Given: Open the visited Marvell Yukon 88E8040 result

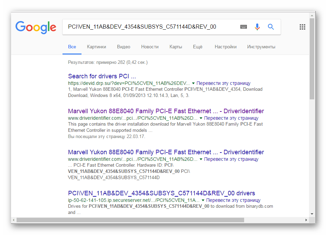Looking at the screenshot, I should click(x=166, y=111).
